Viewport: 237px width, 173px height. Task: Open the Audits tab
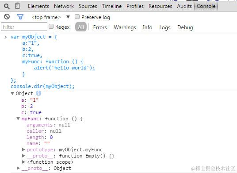point(184,6)
